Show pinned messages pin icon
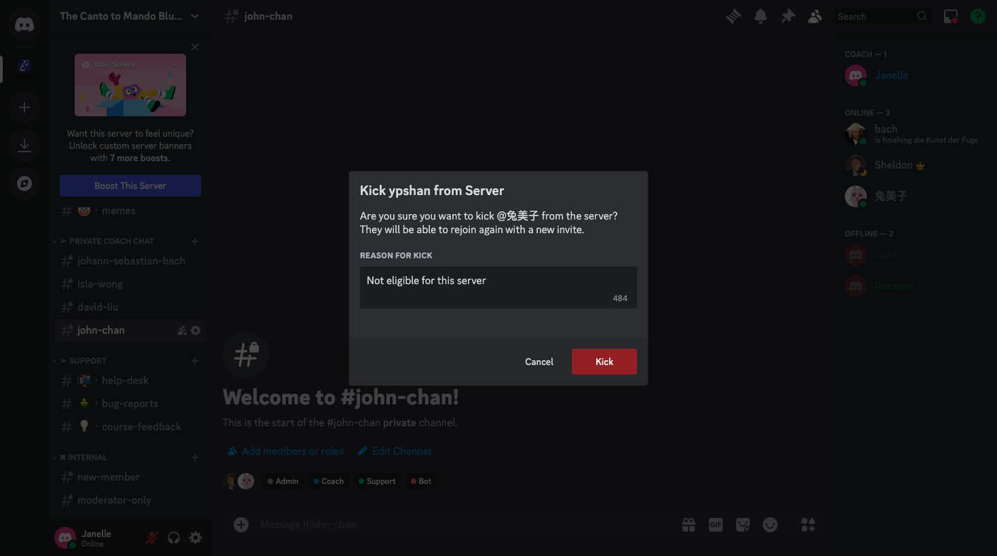This screenshot has width=997, height=556. (x=788, y=16)
